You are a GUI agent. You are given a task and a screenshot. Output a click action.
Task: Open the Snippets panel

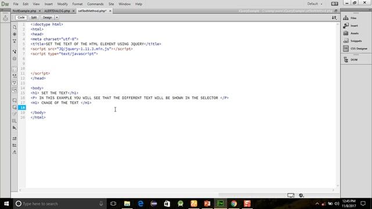point(353,41)
